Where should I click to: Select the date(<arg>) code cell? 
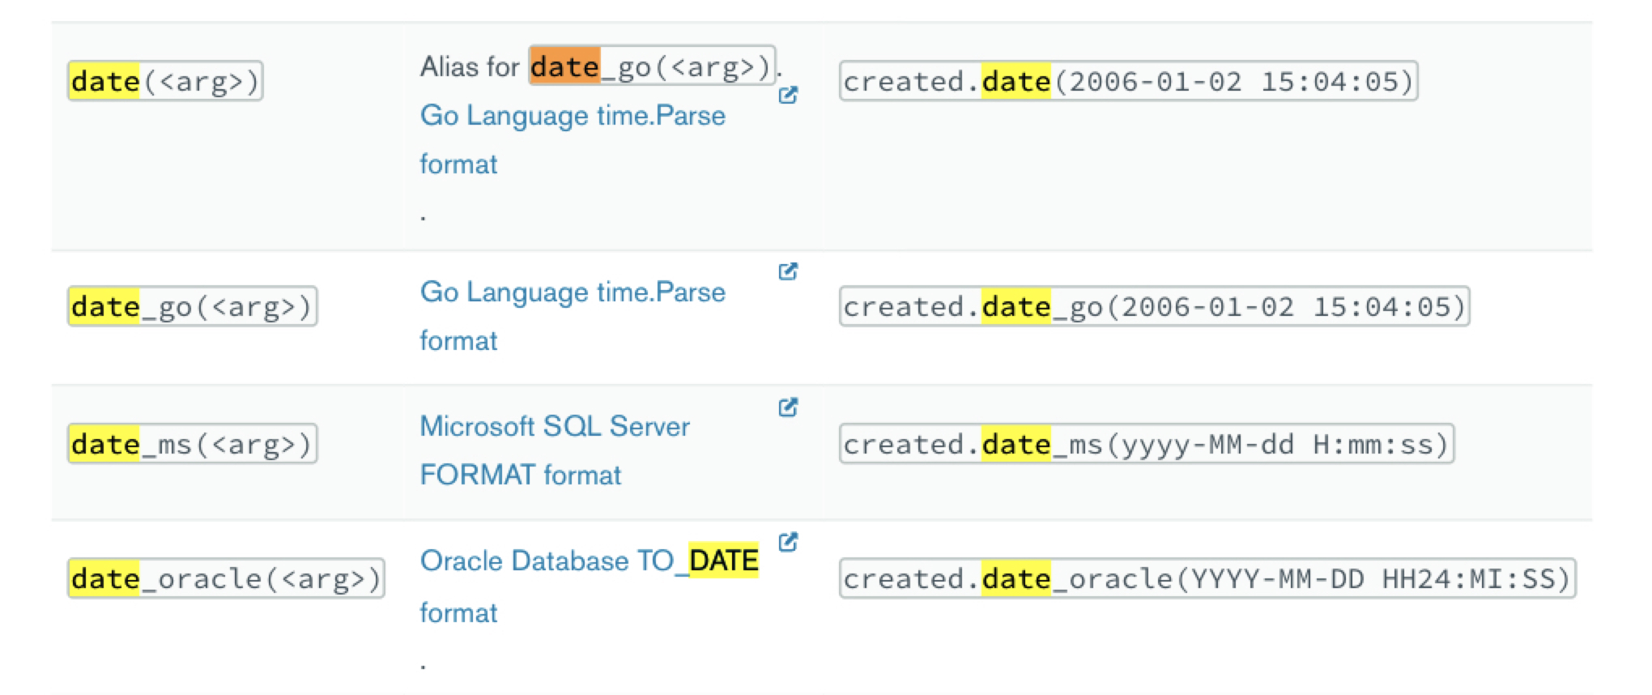pyautogui.click(x=165, y=81)
